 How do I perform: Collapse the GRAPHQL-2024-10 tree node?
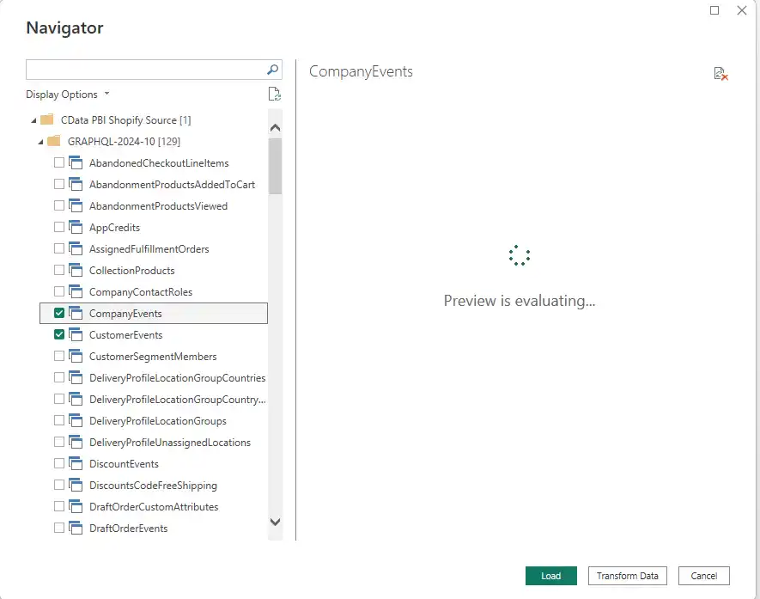pos(40,142)
